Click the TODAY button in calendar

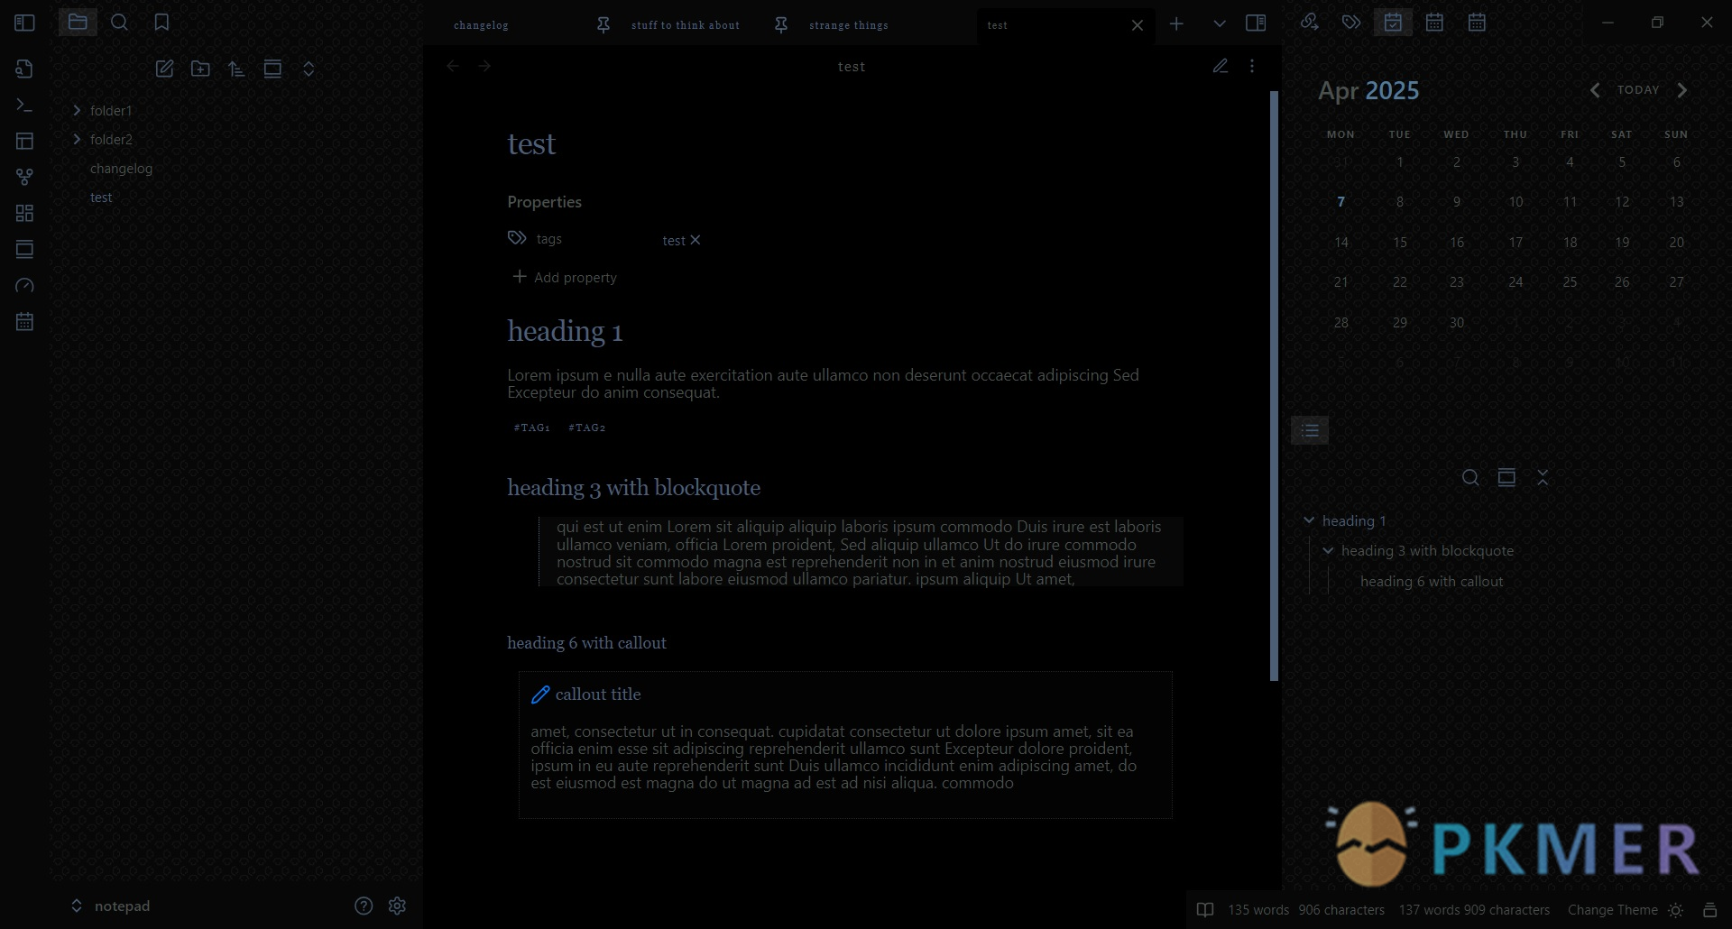[x=1637, y=90]
